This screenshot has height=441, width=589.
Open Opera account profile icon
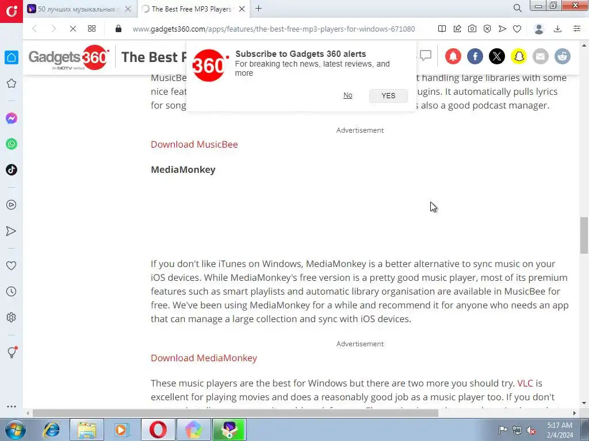(539, 29)
